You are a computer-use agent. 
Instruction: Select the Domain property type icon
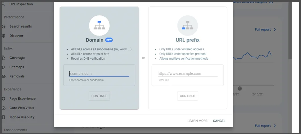99,26
